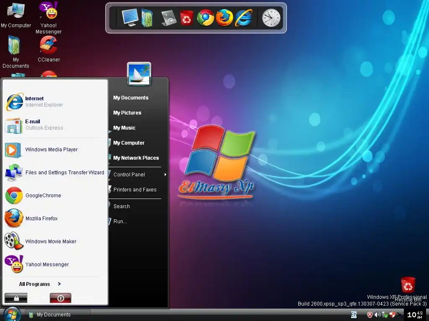Launch Mozilla Firefox from Start menu list
Image resolution: width=429 pixels, height=321 pixels.
pos(55,218)
